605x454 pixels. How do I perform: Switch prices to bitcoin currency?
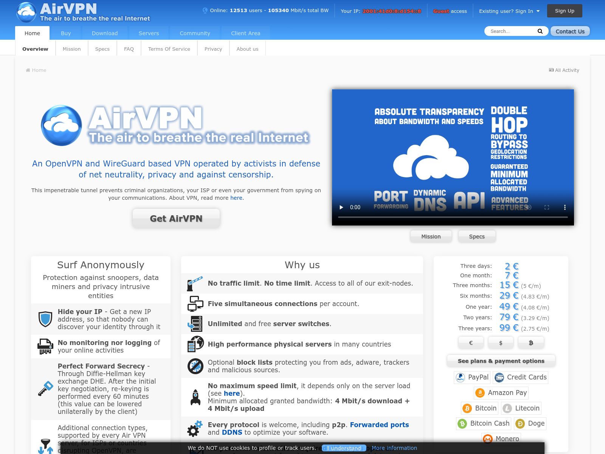[531, 343]
